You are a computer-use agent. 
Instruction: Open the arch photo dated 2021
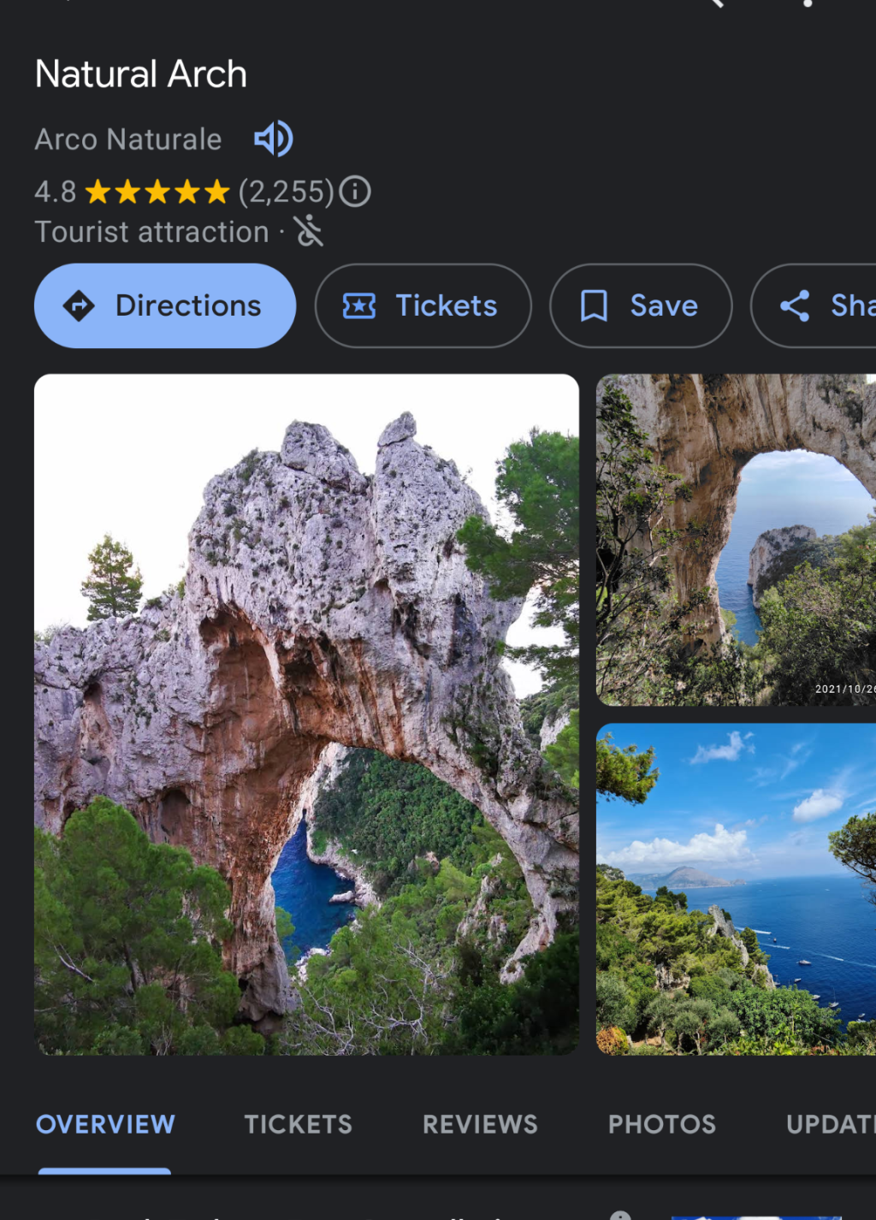736,539
